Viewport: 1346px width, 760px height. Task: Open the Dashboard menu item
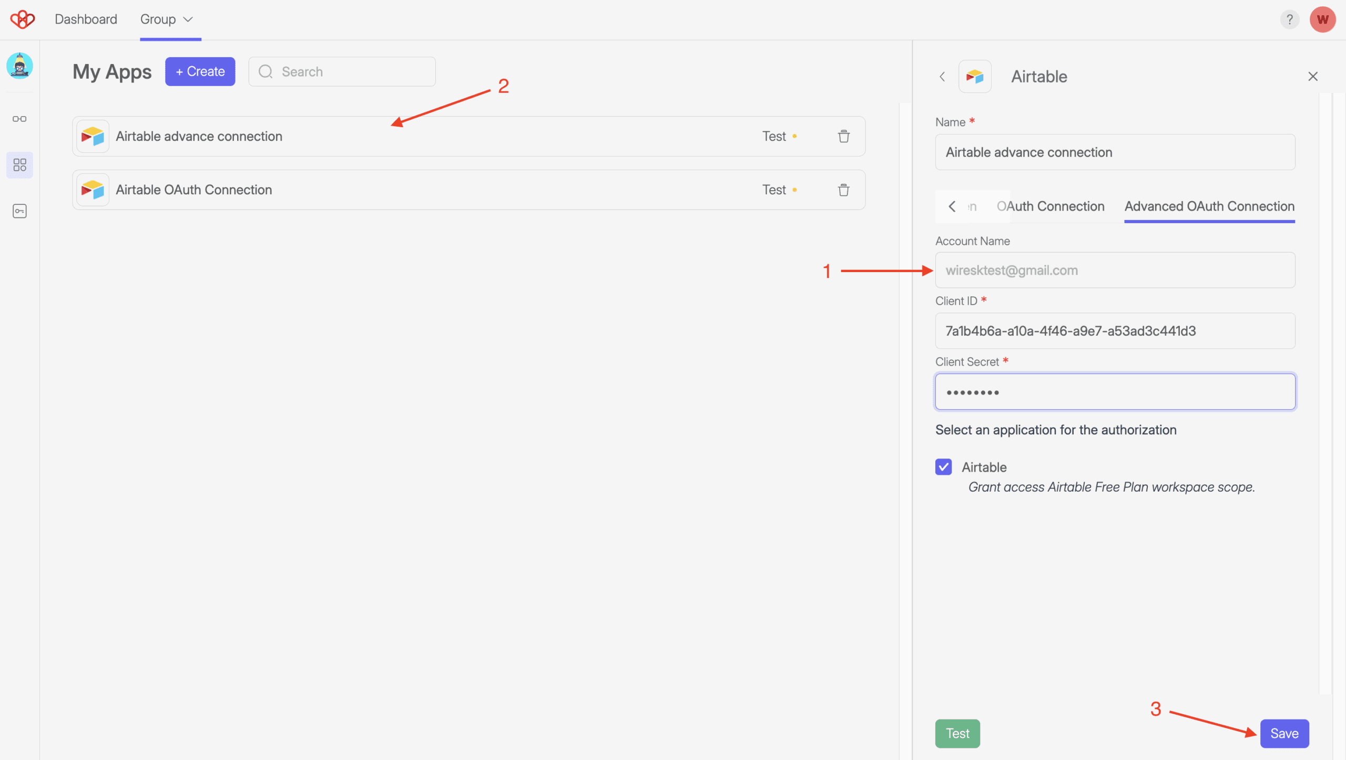click(x=86, y=19)
